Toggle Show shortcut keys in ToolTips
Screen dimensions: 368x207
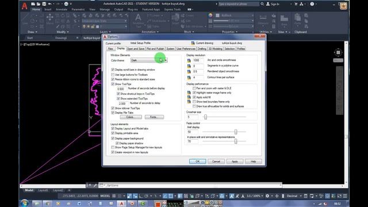pyautogui.click(x=118, y=94)
